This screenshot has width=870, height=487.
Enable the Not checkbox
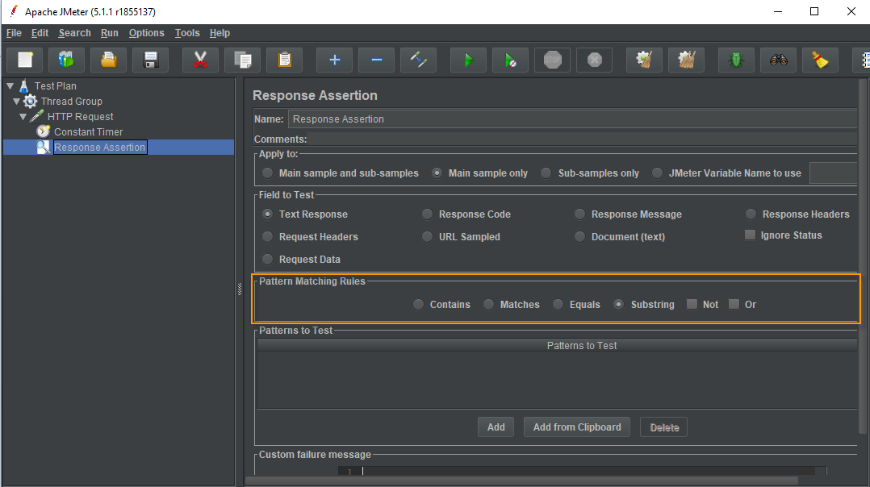coord(692,304)
